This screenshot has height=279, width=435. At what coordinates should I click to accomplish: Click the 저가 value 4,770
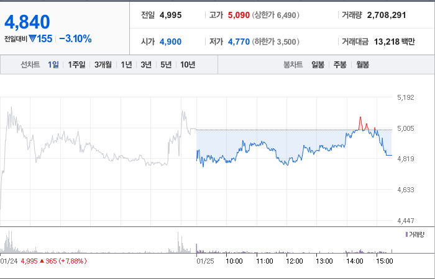point(239,42)
